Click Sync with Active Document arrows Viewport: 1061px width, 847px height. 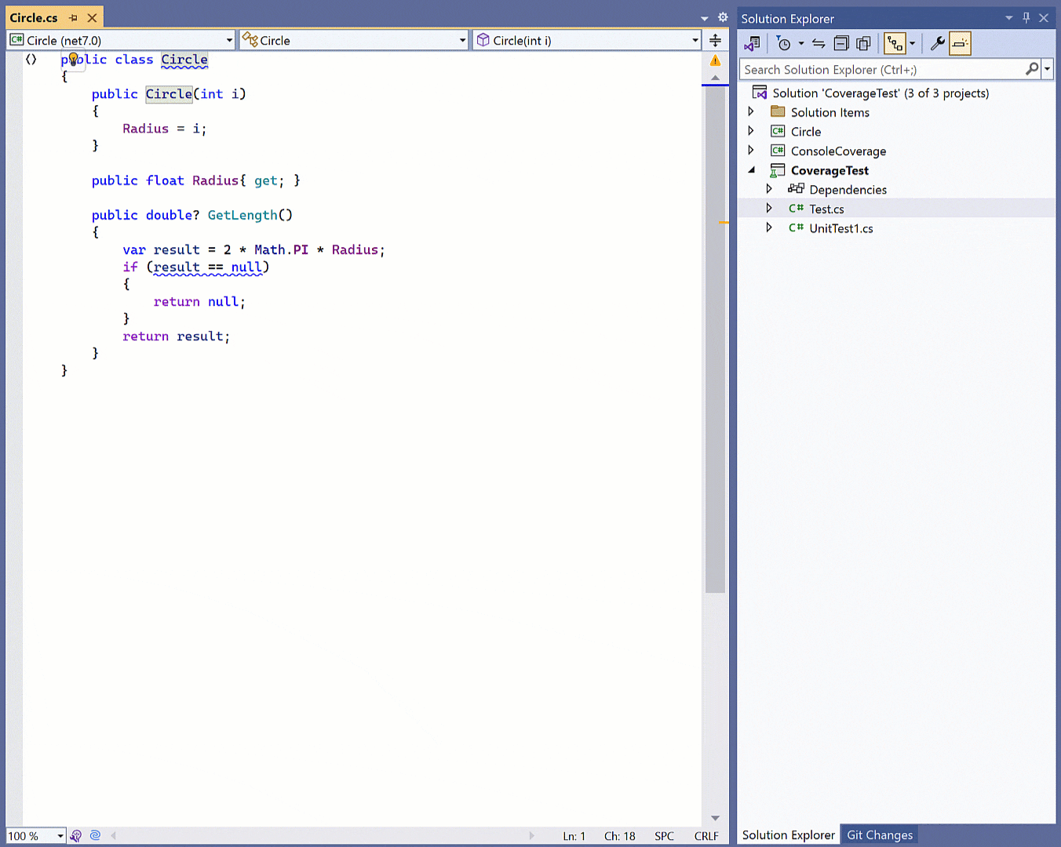tap(819, 44)
